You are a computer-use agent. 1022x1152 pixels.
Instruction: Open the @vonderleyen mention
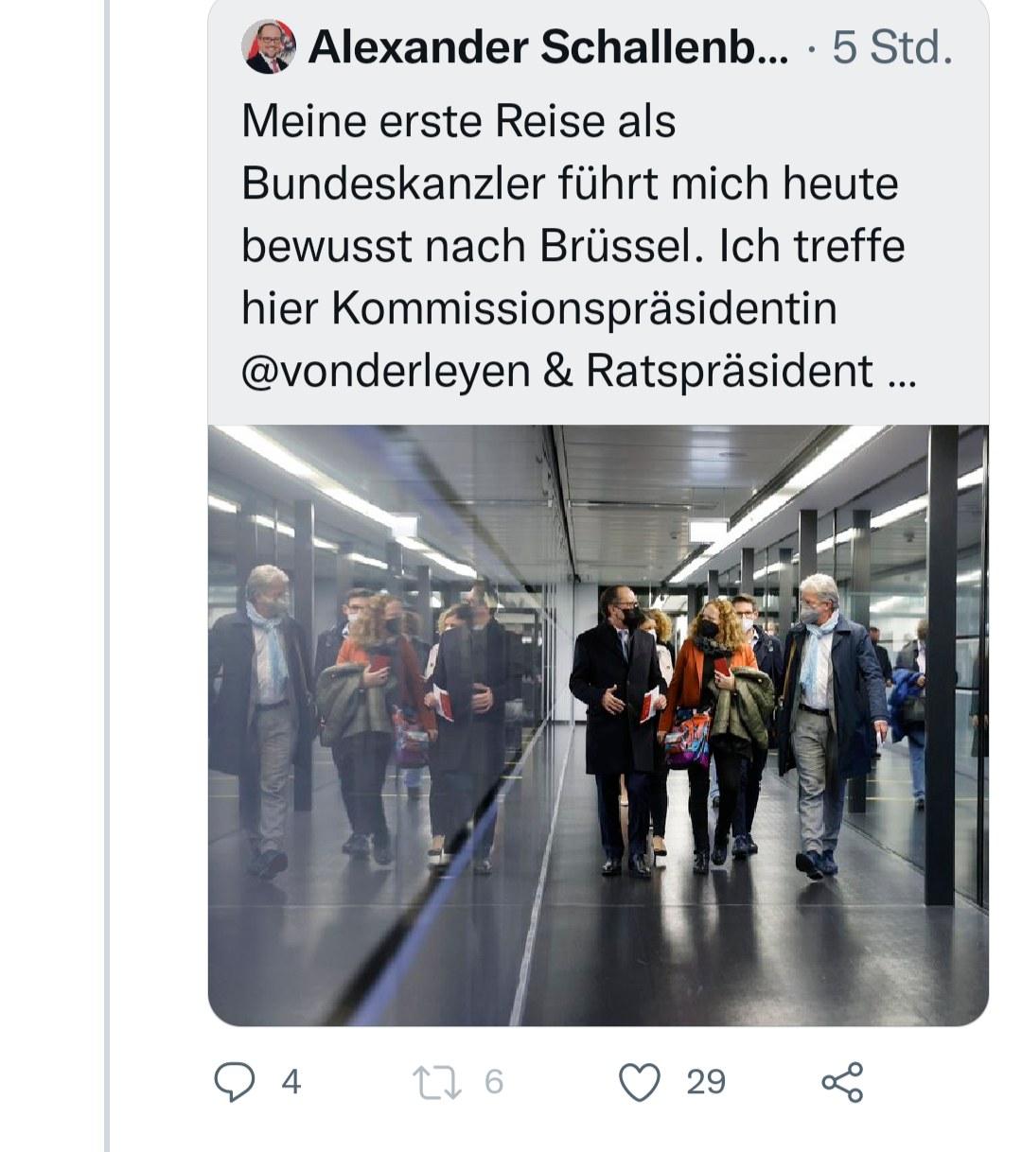pyautogui.click(x=385, y=371)
